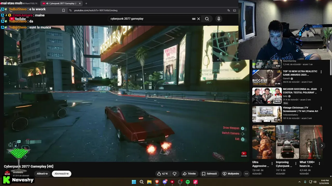Click the GameV channel name
332x186 pixels.
[286, 79]
